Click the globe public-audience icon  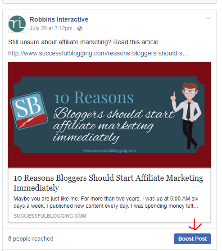click(80, 28)
